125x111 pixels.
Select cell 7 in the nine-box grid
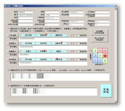tap(100, 51)
